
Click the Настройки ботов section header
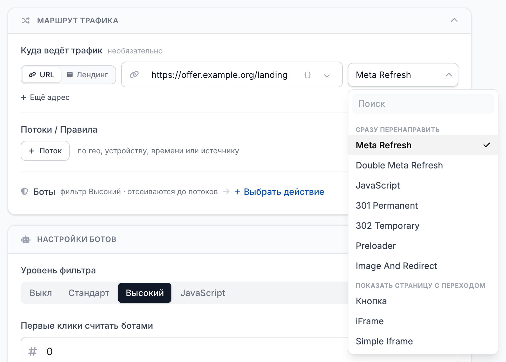click(77, 239)
